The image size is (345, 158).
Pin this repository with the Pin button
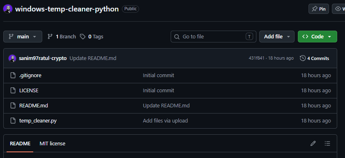point(319,9)
